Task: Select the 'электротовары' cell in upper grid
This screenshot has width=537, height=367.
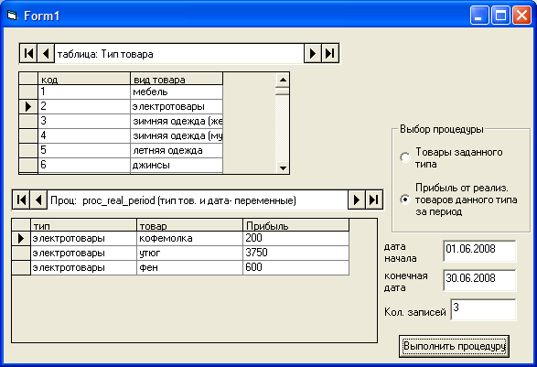Action: [177, 106]
